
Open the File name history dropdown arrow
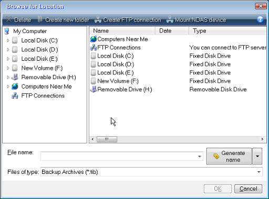(x=200, y=156)
